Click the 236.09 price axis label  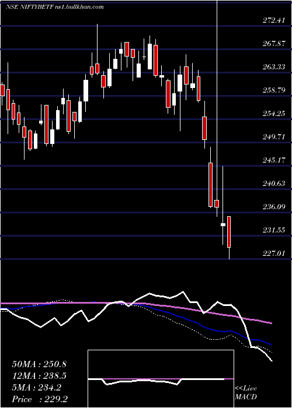(273, 207)
